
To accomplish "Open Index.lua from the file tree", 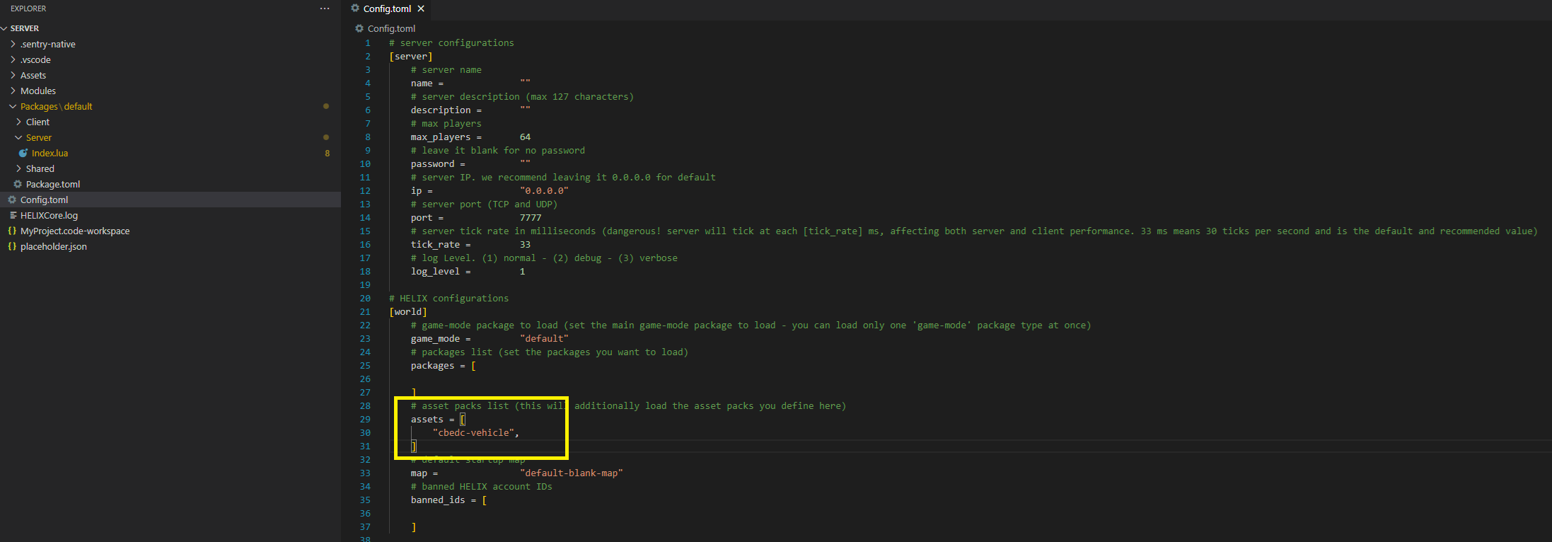I will 50,153.
